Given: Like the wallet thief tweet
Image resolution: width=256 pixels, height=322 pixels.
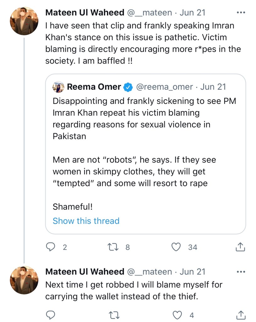Looking at the screenshot, I should click(x=178, y=315).
